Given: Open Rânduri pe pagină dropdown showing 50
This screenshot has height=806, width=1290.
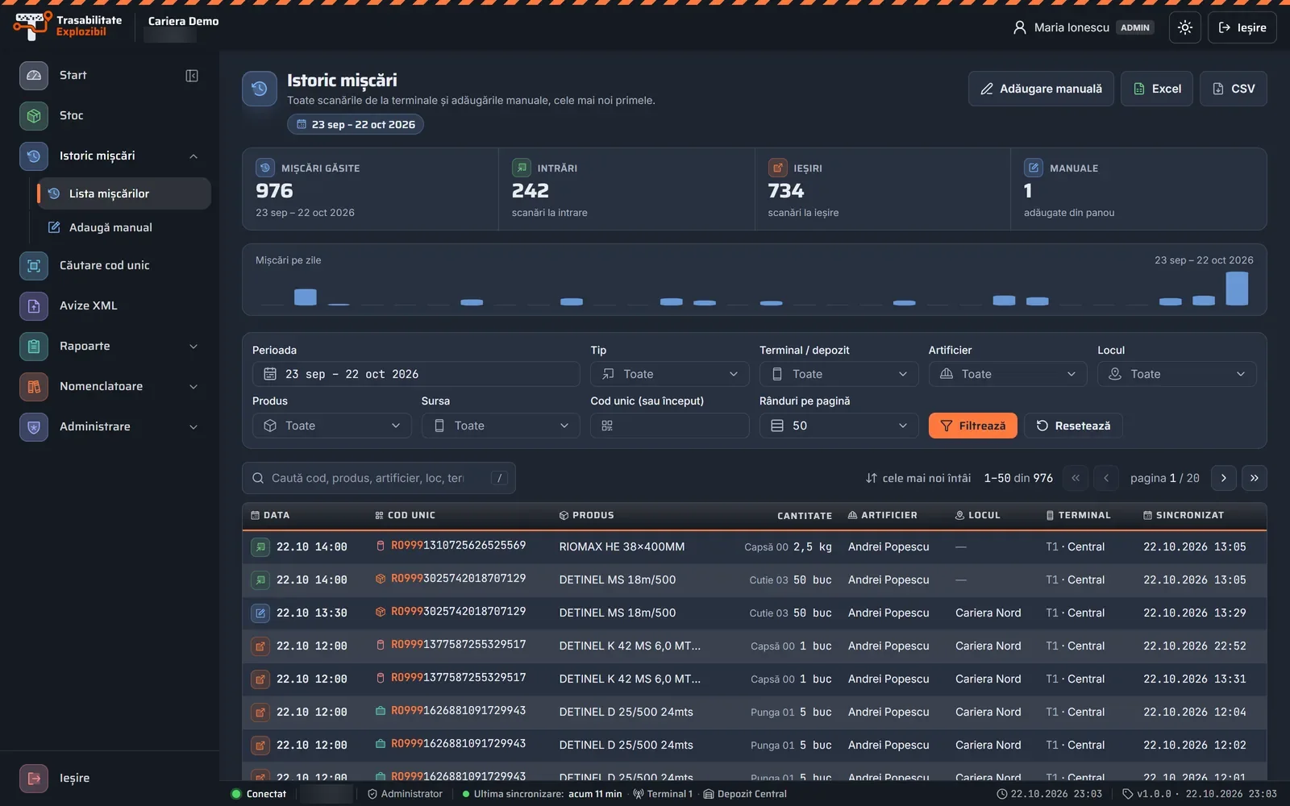Looking at the screenshot, I should [838, 426].
